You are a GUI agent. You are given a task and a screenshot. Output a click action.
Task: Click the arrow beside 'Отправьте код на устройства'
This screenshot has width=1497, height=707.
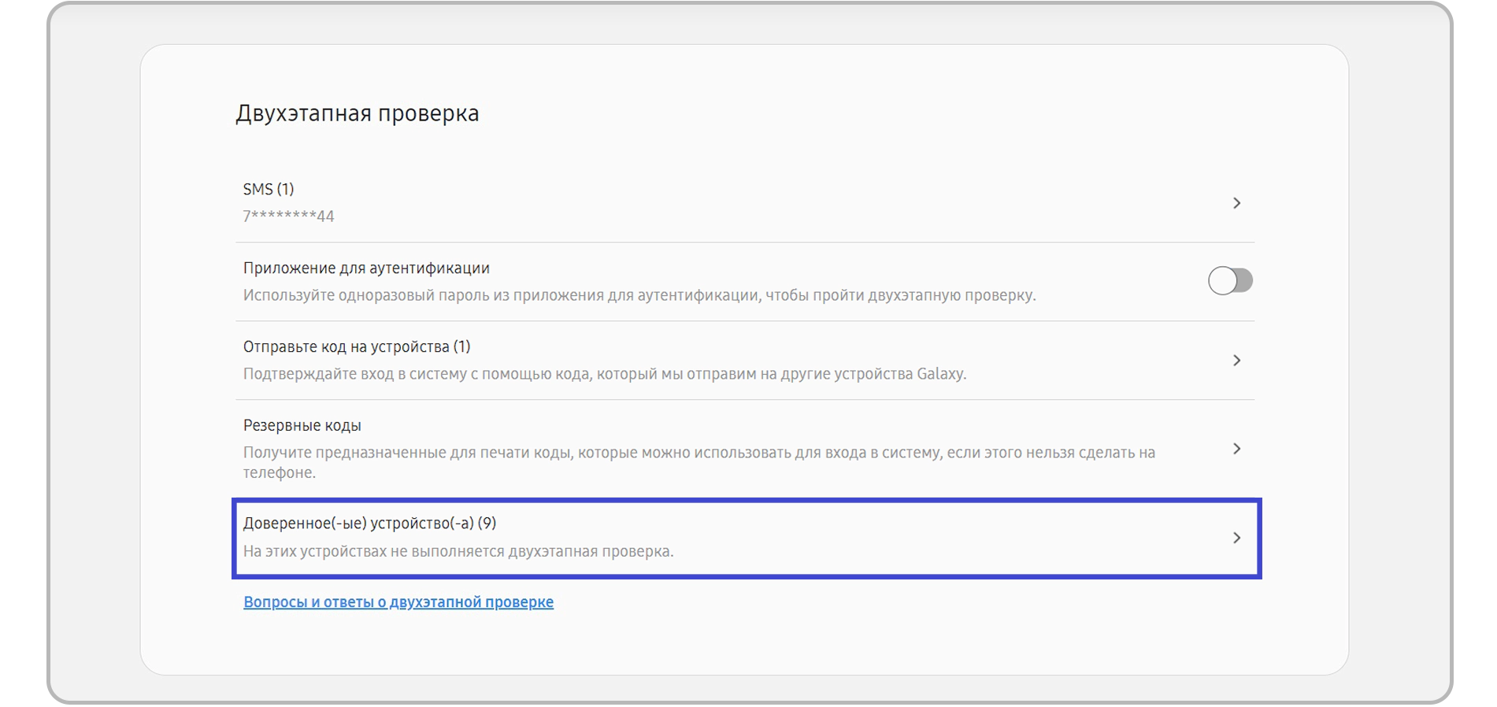click(1236, 361)
